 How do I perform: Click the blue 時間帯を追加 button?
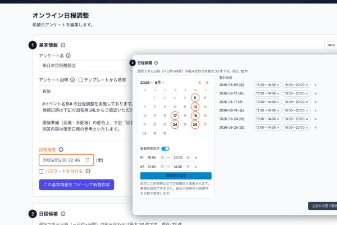(176, 175)
